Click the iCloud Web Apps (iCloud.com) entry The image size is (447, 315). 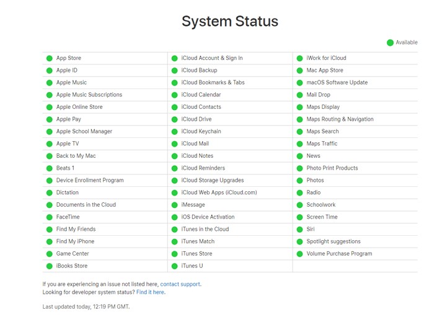tap(219, 192)
